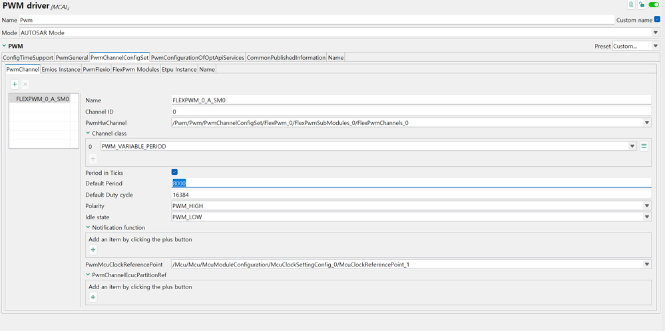Open the Channel class row menu icon
The height and width of the screenshot is (331, 665).
pos(644,146)
